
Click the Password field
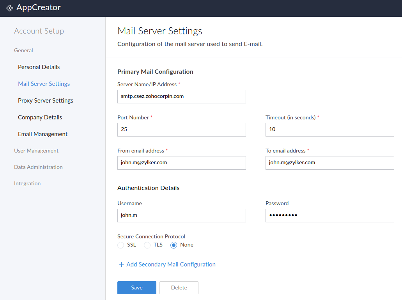point(329,215)
